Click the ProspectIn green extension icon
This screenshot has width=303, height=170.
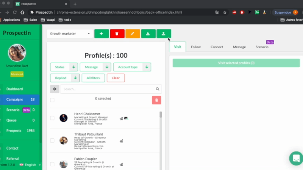(x=257, y=12)
